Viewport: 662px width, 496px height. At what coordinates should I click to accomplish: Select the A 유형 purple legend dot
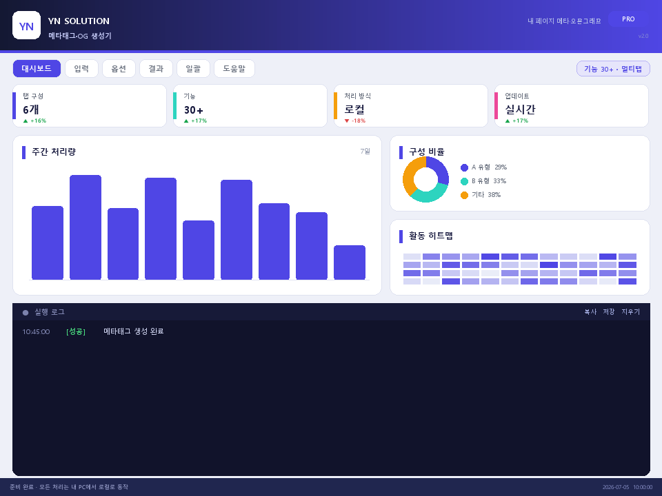[464, 168]
